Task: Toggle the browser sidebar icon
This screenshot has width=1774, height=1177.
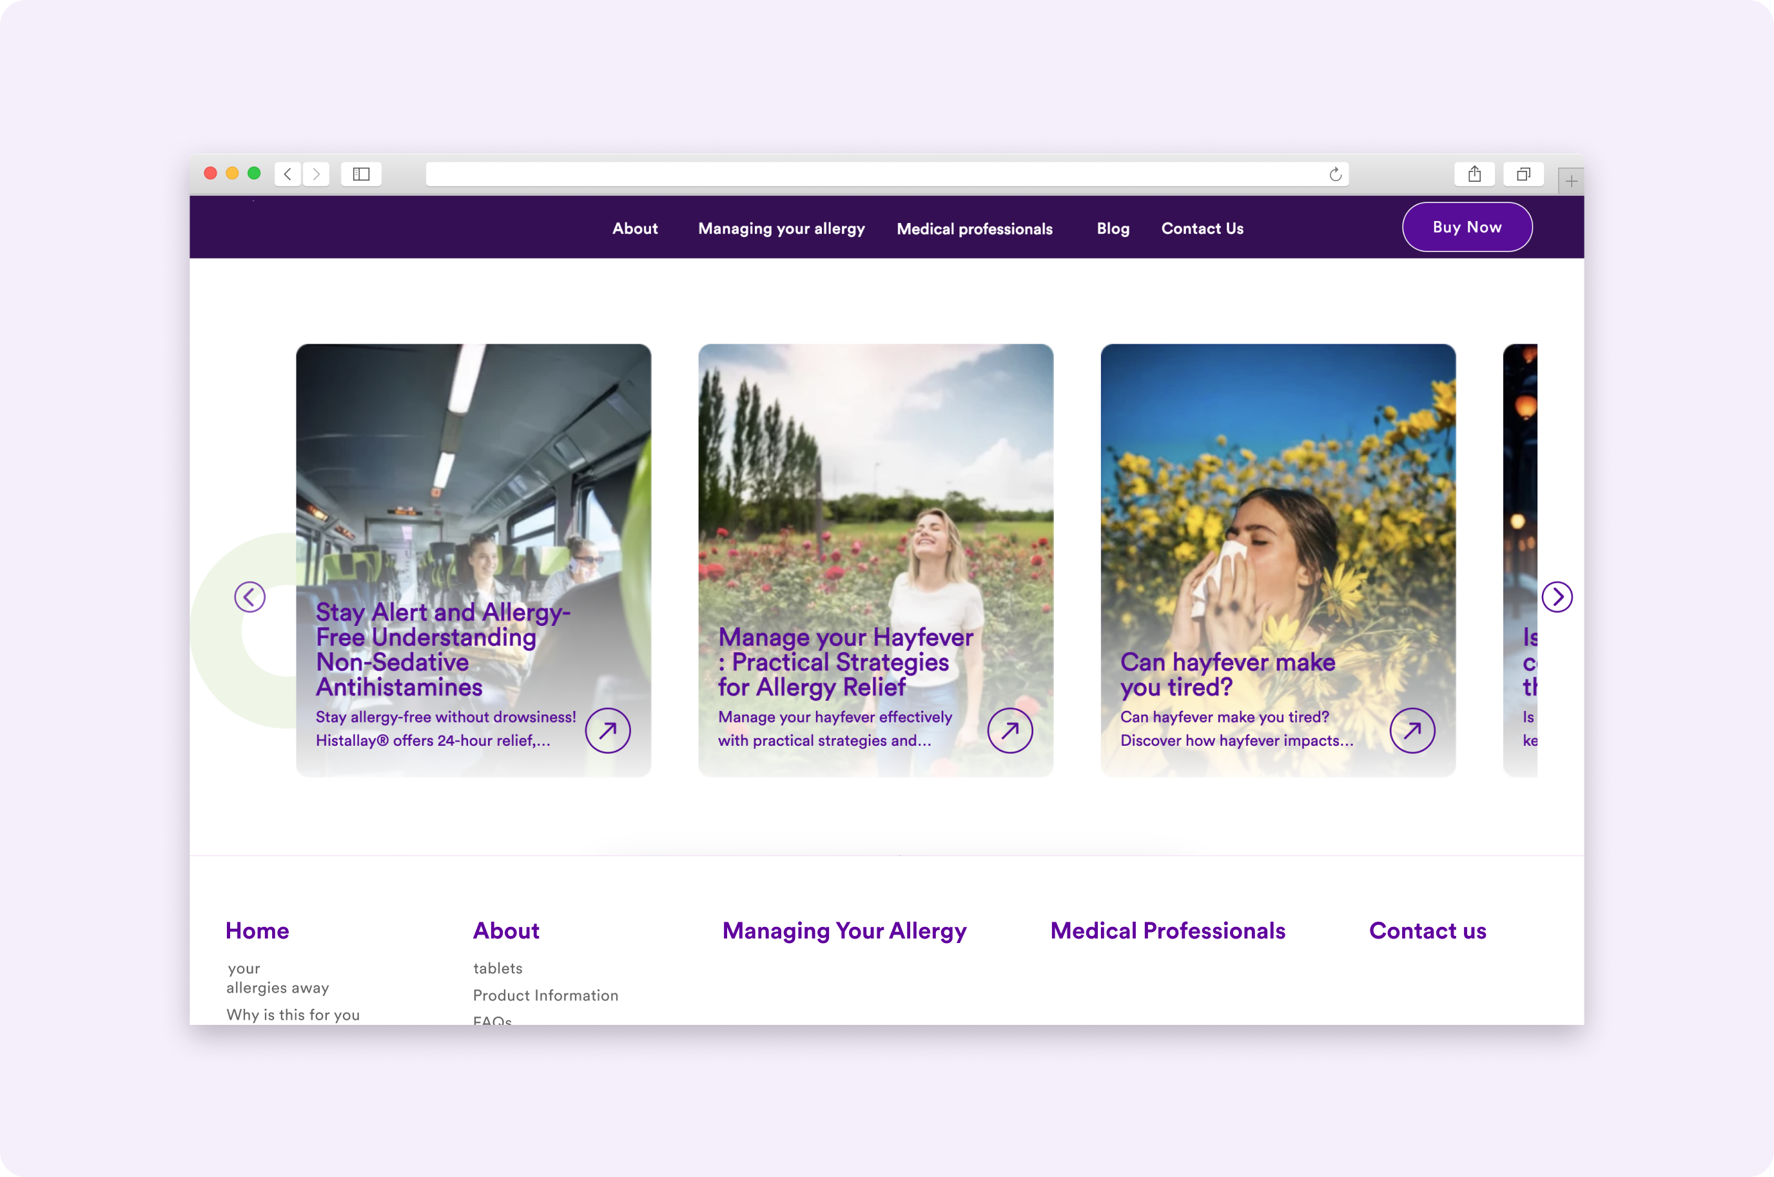Action: click(361, 174)
